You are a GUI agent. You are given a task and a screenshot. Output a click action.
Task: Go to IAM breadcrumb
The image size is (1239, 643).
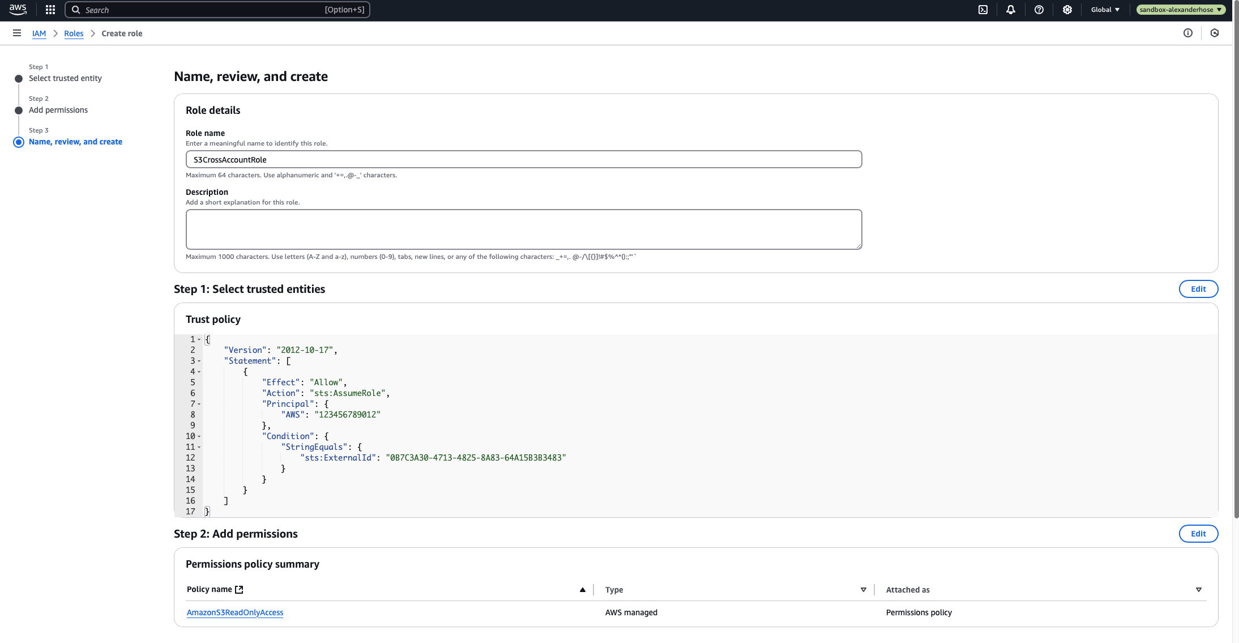[39, 33]
